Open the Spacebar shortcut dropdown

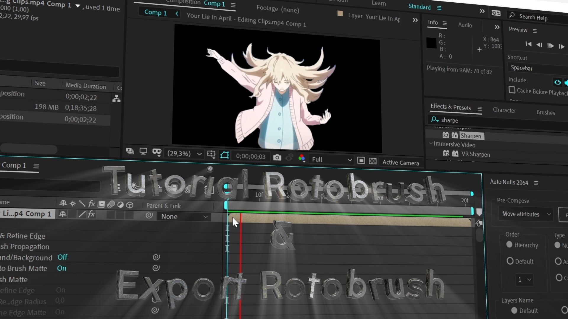[x=538, y=68]
